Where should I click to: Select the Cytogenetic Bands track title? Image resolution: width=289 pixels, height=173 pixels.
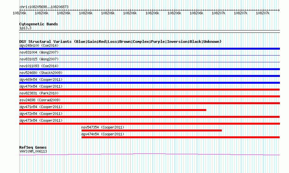click(39, 24)
